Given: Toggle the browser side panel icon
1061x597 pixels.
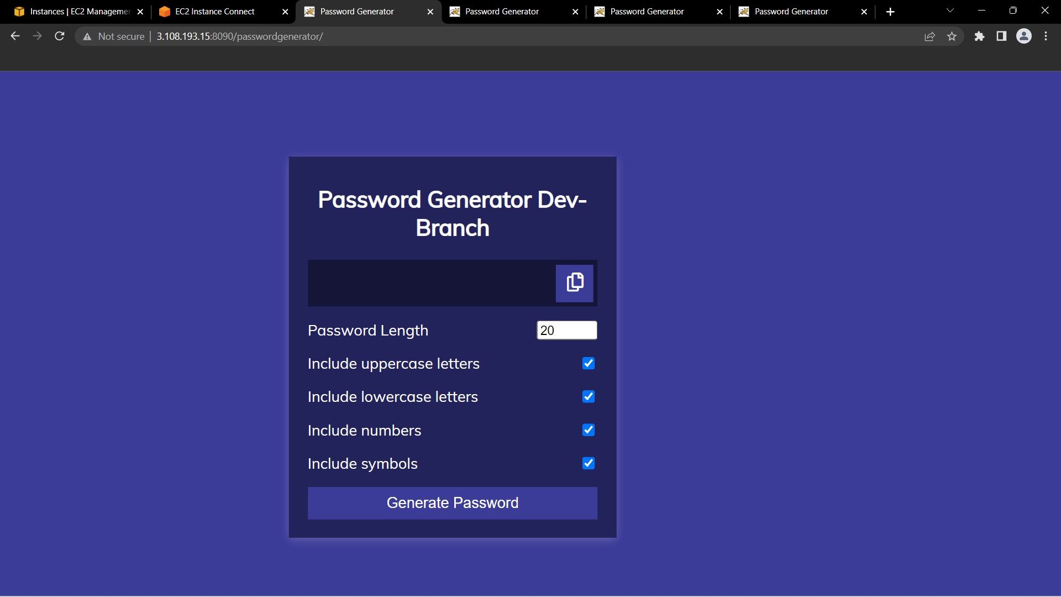Looking at the screenshot, I should pyautogui.click(x=1001, y=36).
